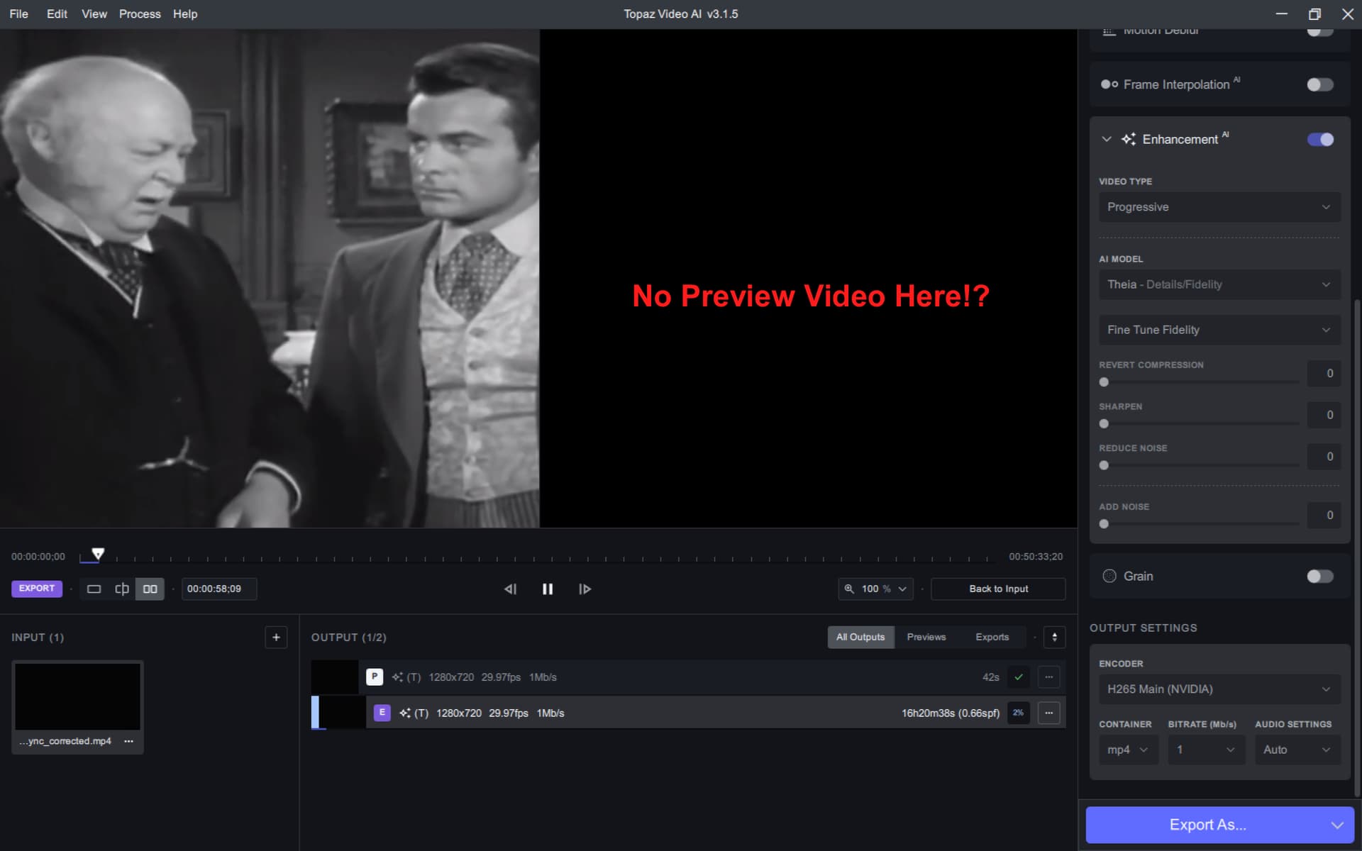This screenshot has height=851, width=1362.
Task: Pause video playback
Action: click(x=548, y=589)
